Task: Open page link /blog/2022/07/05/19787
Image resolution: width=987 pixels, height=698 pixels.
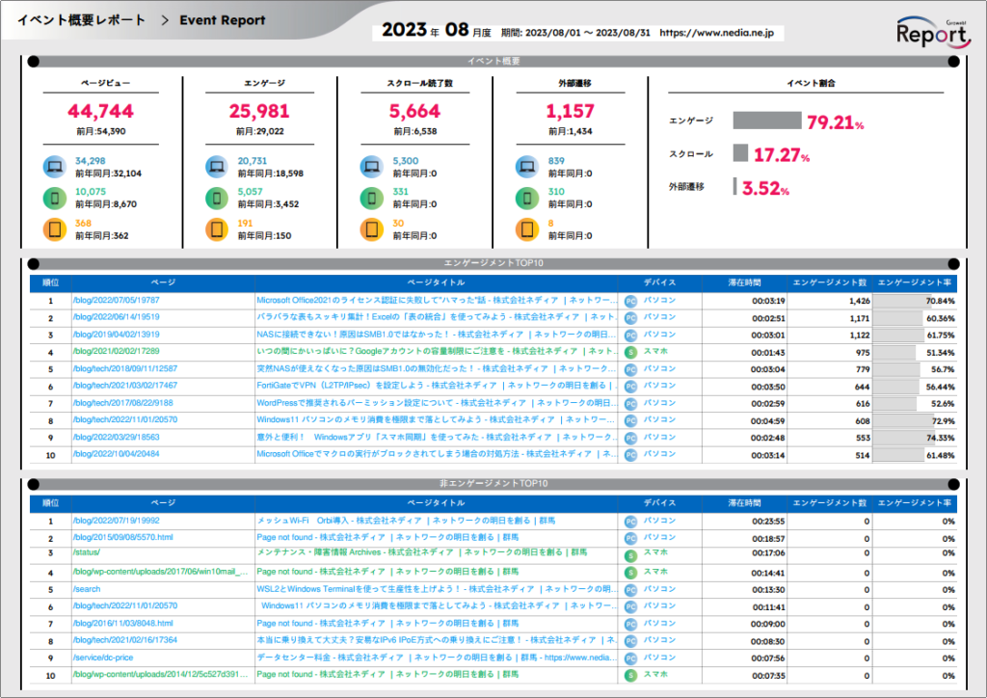Action: [117, 301]
